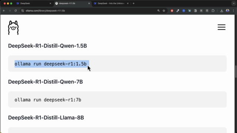The image size is (237, 133).
Task: View site information icon in address bar
Action: 23,11
